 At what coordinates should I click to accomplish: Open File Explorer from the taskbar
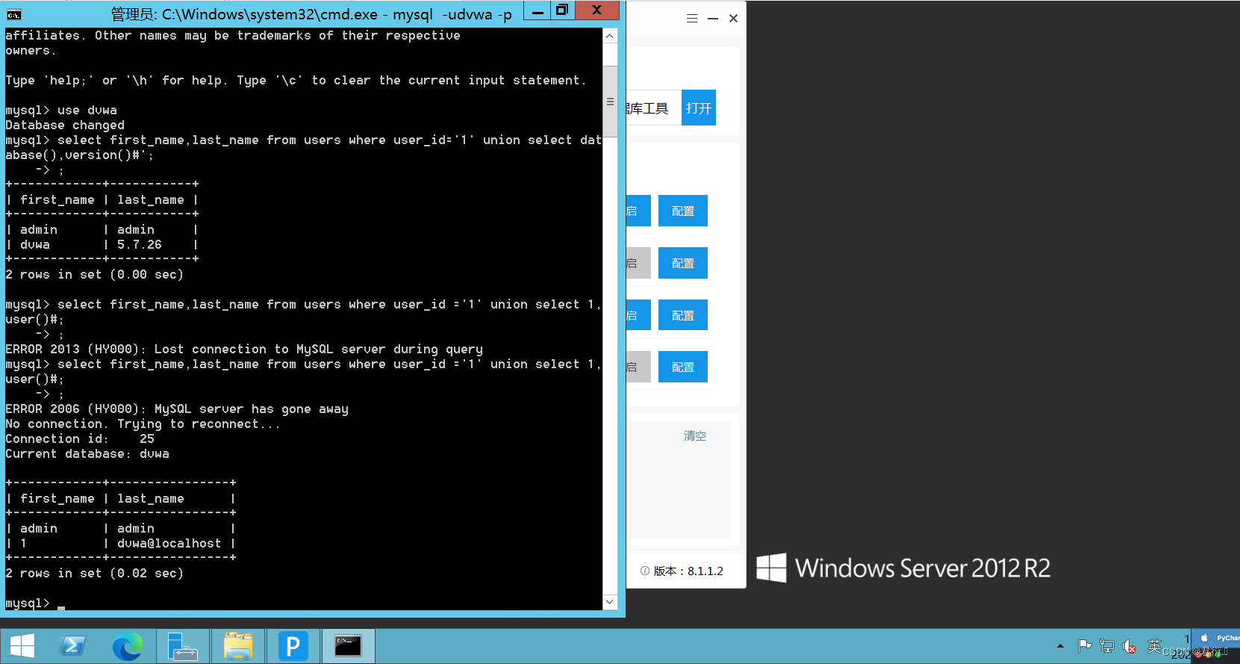pos(238,646)
